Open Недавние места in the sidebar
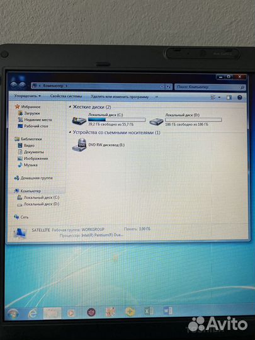Image resolution: width=255 pixels, height=340 pixels. pyautogui.click(x=38, y=120)
